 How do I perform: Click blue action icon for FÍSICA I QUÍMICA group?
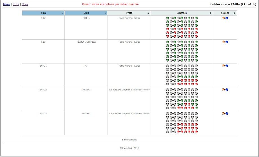227,42
